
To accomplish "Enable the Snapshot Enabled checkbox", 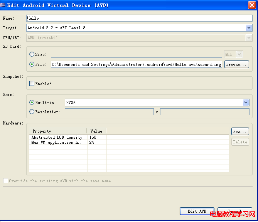I will [x=32, y=84].
